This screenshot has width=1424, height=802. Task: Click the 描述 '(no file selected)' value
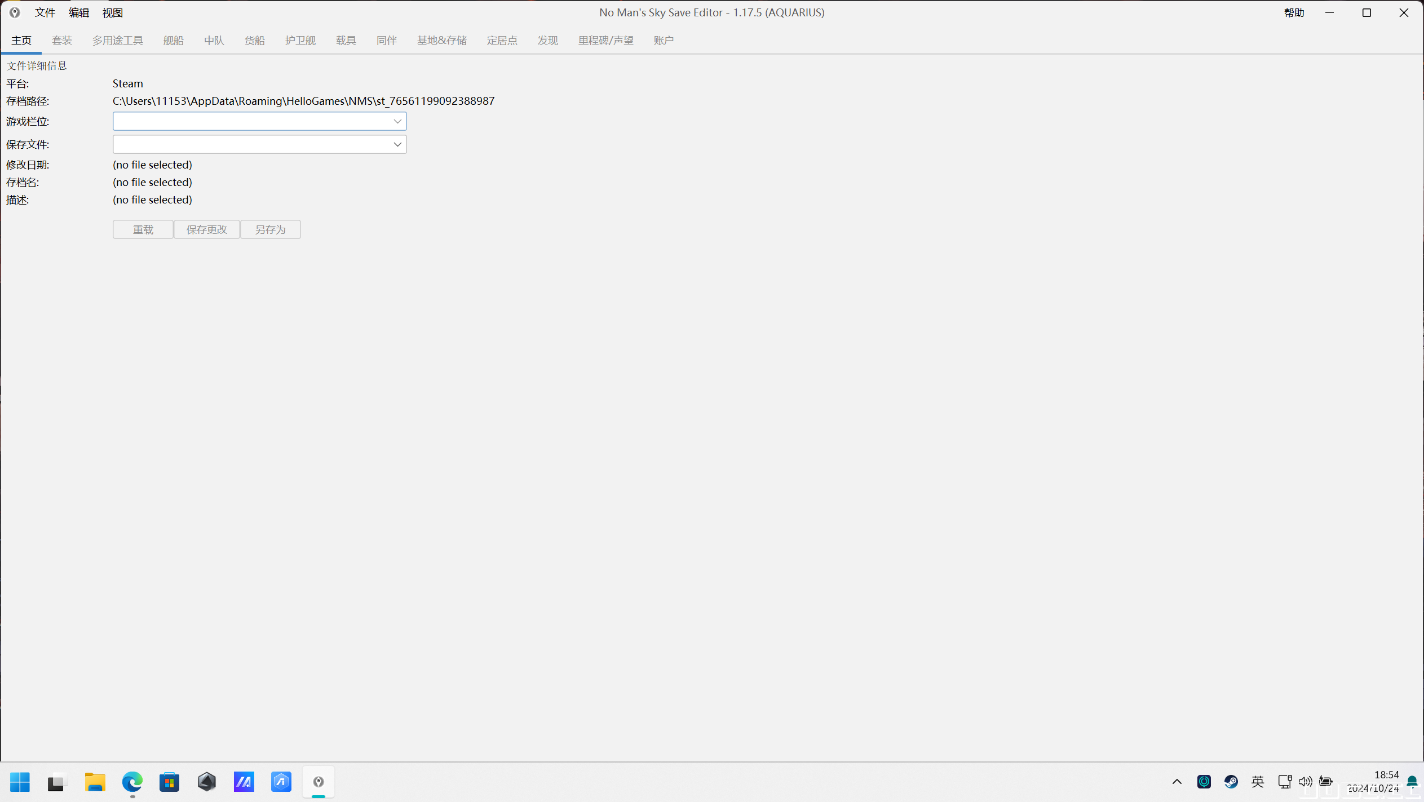coord(153,200)
